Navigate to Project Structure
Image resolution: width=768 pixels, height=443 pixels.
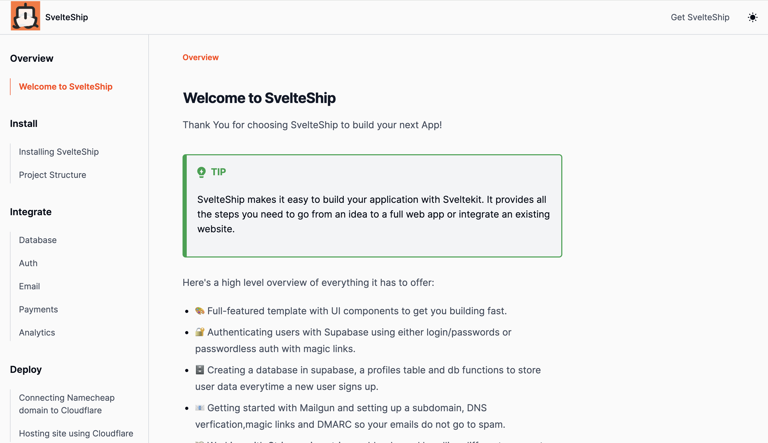pos(52,175)
